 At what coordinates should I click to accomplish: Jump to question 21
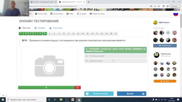pos(116,33)
